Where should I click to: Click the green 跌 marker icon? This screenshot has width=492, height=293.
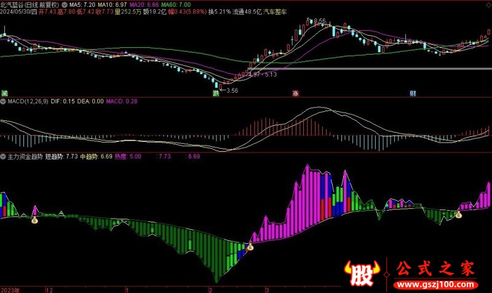(216, 93)
